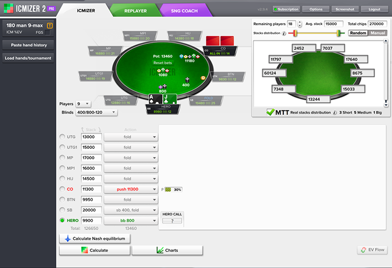This screenshot has height=268, width=392.
Task: Click the MTT green checkmark icon
Action: point(270,112)
